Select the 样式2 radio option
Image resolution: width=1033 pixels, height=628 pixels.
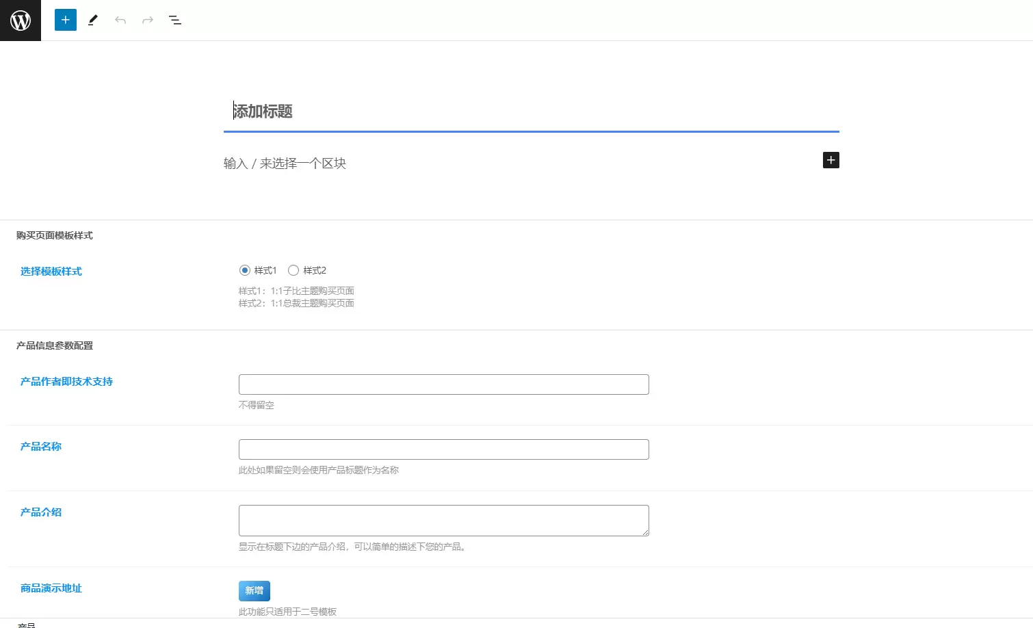293,270
